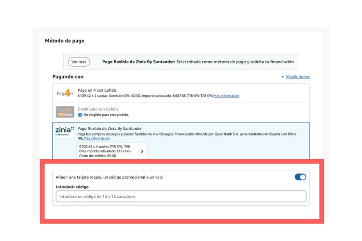
Task: Click the Zinia by Santander logo
Action: coord(65,131)
